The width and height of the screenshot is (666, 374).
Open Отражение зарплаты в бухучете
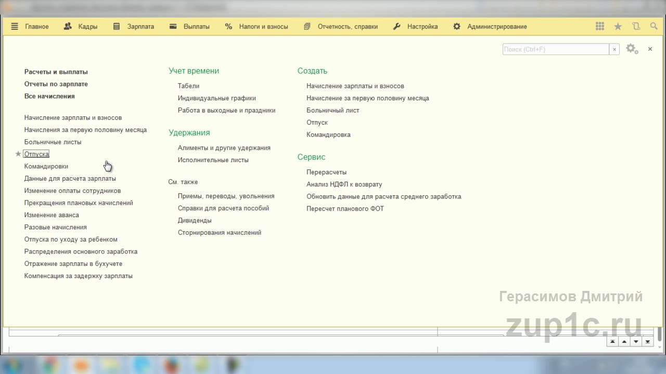pos(73,264)
